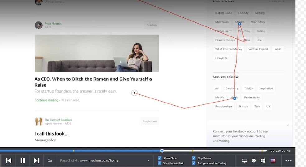The width and height of the screenshot is (306, 167).
Task: Open the article's couch photo thumbnail
Action: (97, 53)
